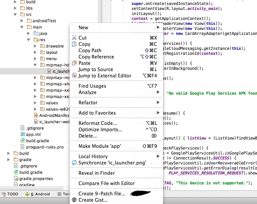257x204 pixels.
Task: Select Make Module 'app'
Action: coord(117,146)
